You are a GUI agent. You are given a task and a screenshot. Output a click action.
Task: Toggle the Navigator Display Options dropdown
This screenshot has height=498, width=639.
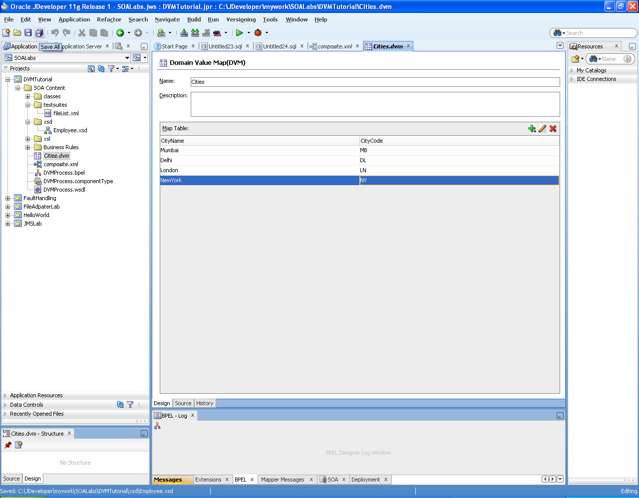(125, 68)
